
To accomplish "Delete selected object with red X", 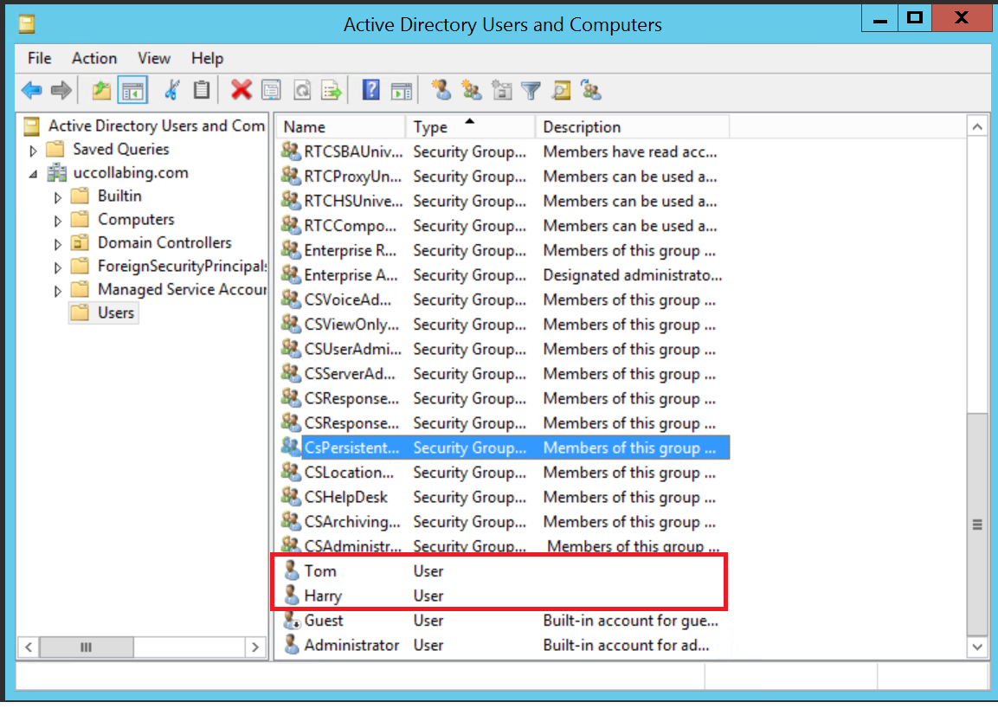I will (x=241, y=90).
